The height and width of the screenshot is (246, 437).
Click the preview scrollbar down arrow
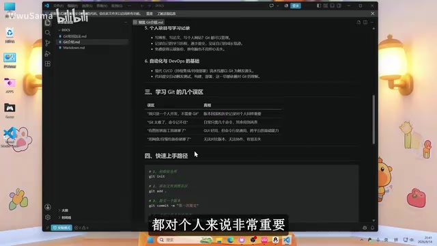[x=373, y=220]
